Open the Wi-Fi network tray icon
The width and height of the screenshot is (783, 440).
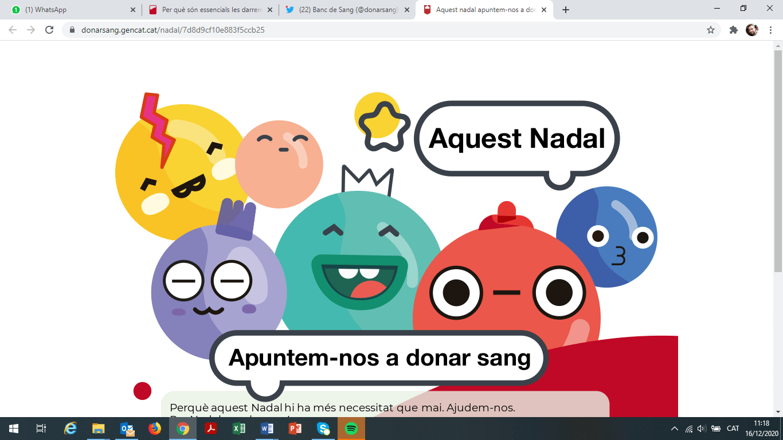[x=689, y=429]
